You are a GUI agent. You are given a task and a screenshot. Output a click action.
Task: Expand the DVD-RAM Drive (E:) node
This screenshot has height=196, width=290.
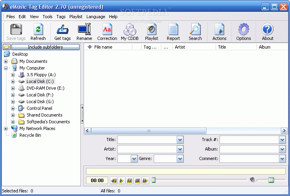(13, 88)
